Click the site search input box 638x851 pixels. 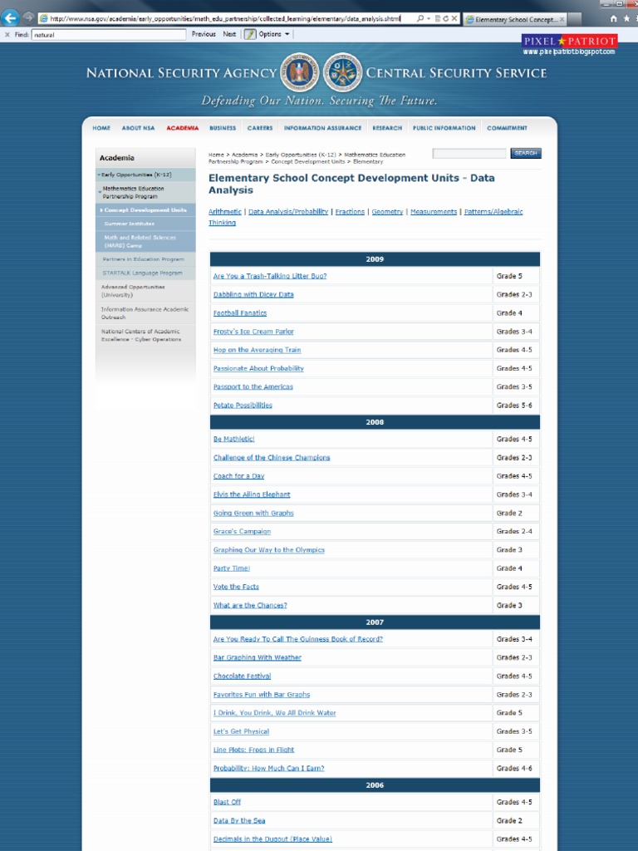click(469, 154)
